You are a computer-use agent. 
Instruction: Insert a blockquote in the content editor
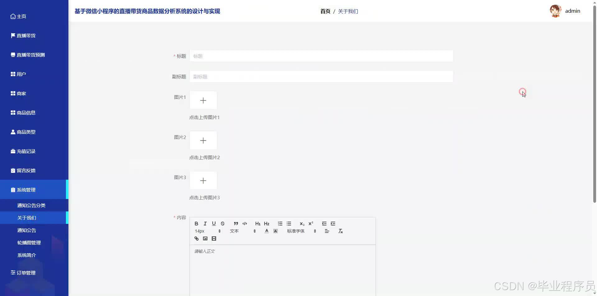[235, 224]
